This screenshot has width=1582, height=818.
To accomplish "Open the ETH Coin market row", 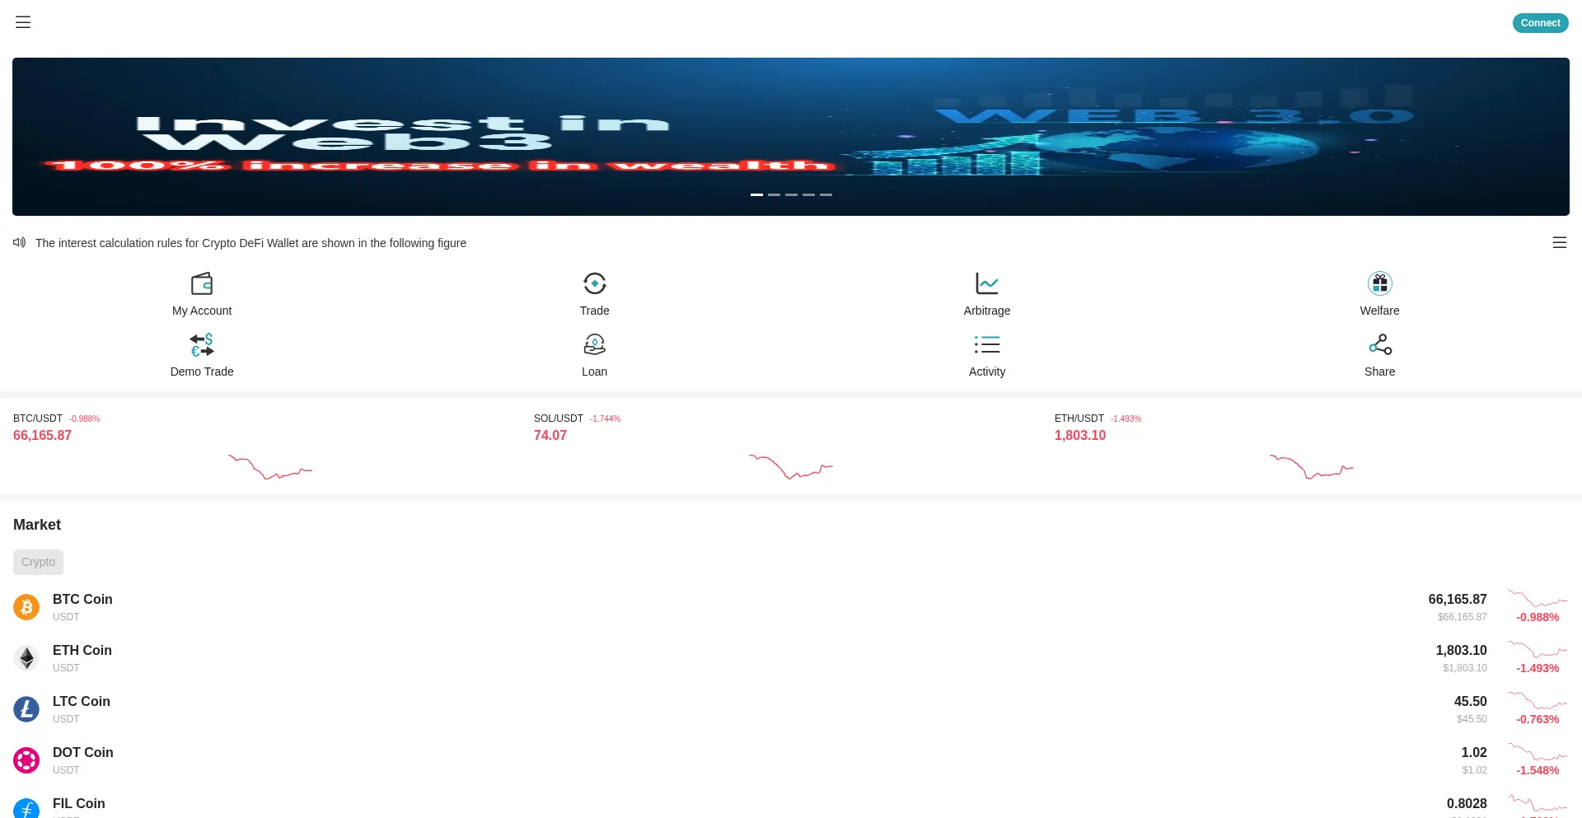I will pyautogui.click(x=791, y=658).
